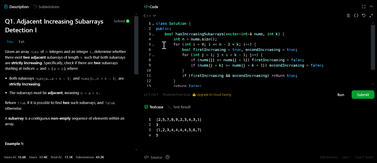The image size is (377, 163).
Task: Click testcase line 1 array [2,5,7,8,9,2,3,4,3,1]
Action: point(179,120)
